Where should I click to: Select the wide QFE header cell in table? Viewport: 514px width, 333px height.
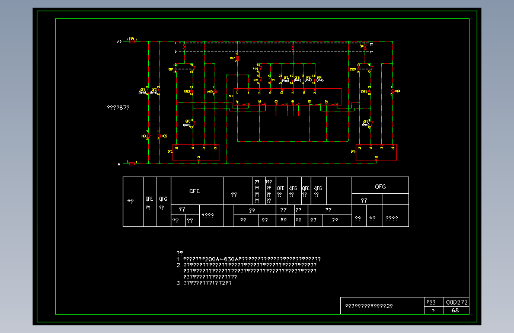pyautogui.click(x=197, y=191)
